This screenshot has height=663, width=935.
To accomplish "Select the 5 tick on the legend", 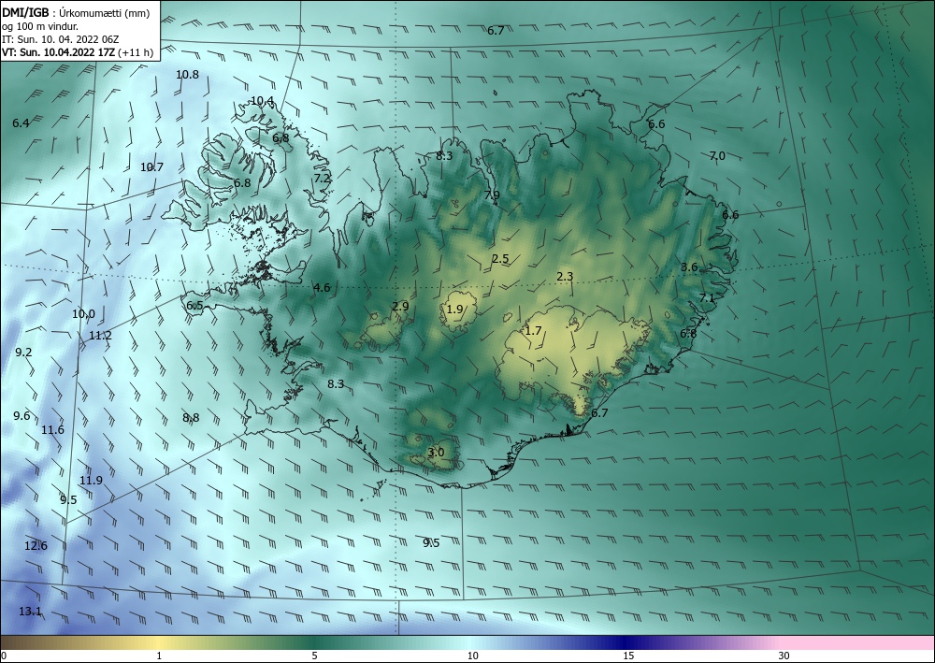I will pyautogui.click(x=314, y=656).
